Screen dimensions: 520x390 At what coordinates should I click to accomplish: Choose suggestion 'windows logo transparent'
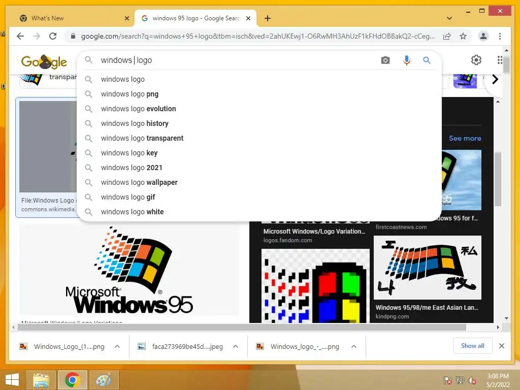coord(259,138)
